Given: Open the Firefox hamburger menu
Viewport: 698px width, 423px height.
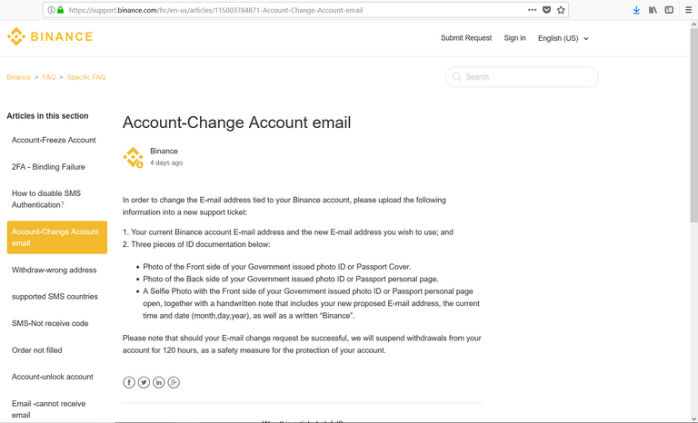Looking at the screenshot, I should 688,10.
